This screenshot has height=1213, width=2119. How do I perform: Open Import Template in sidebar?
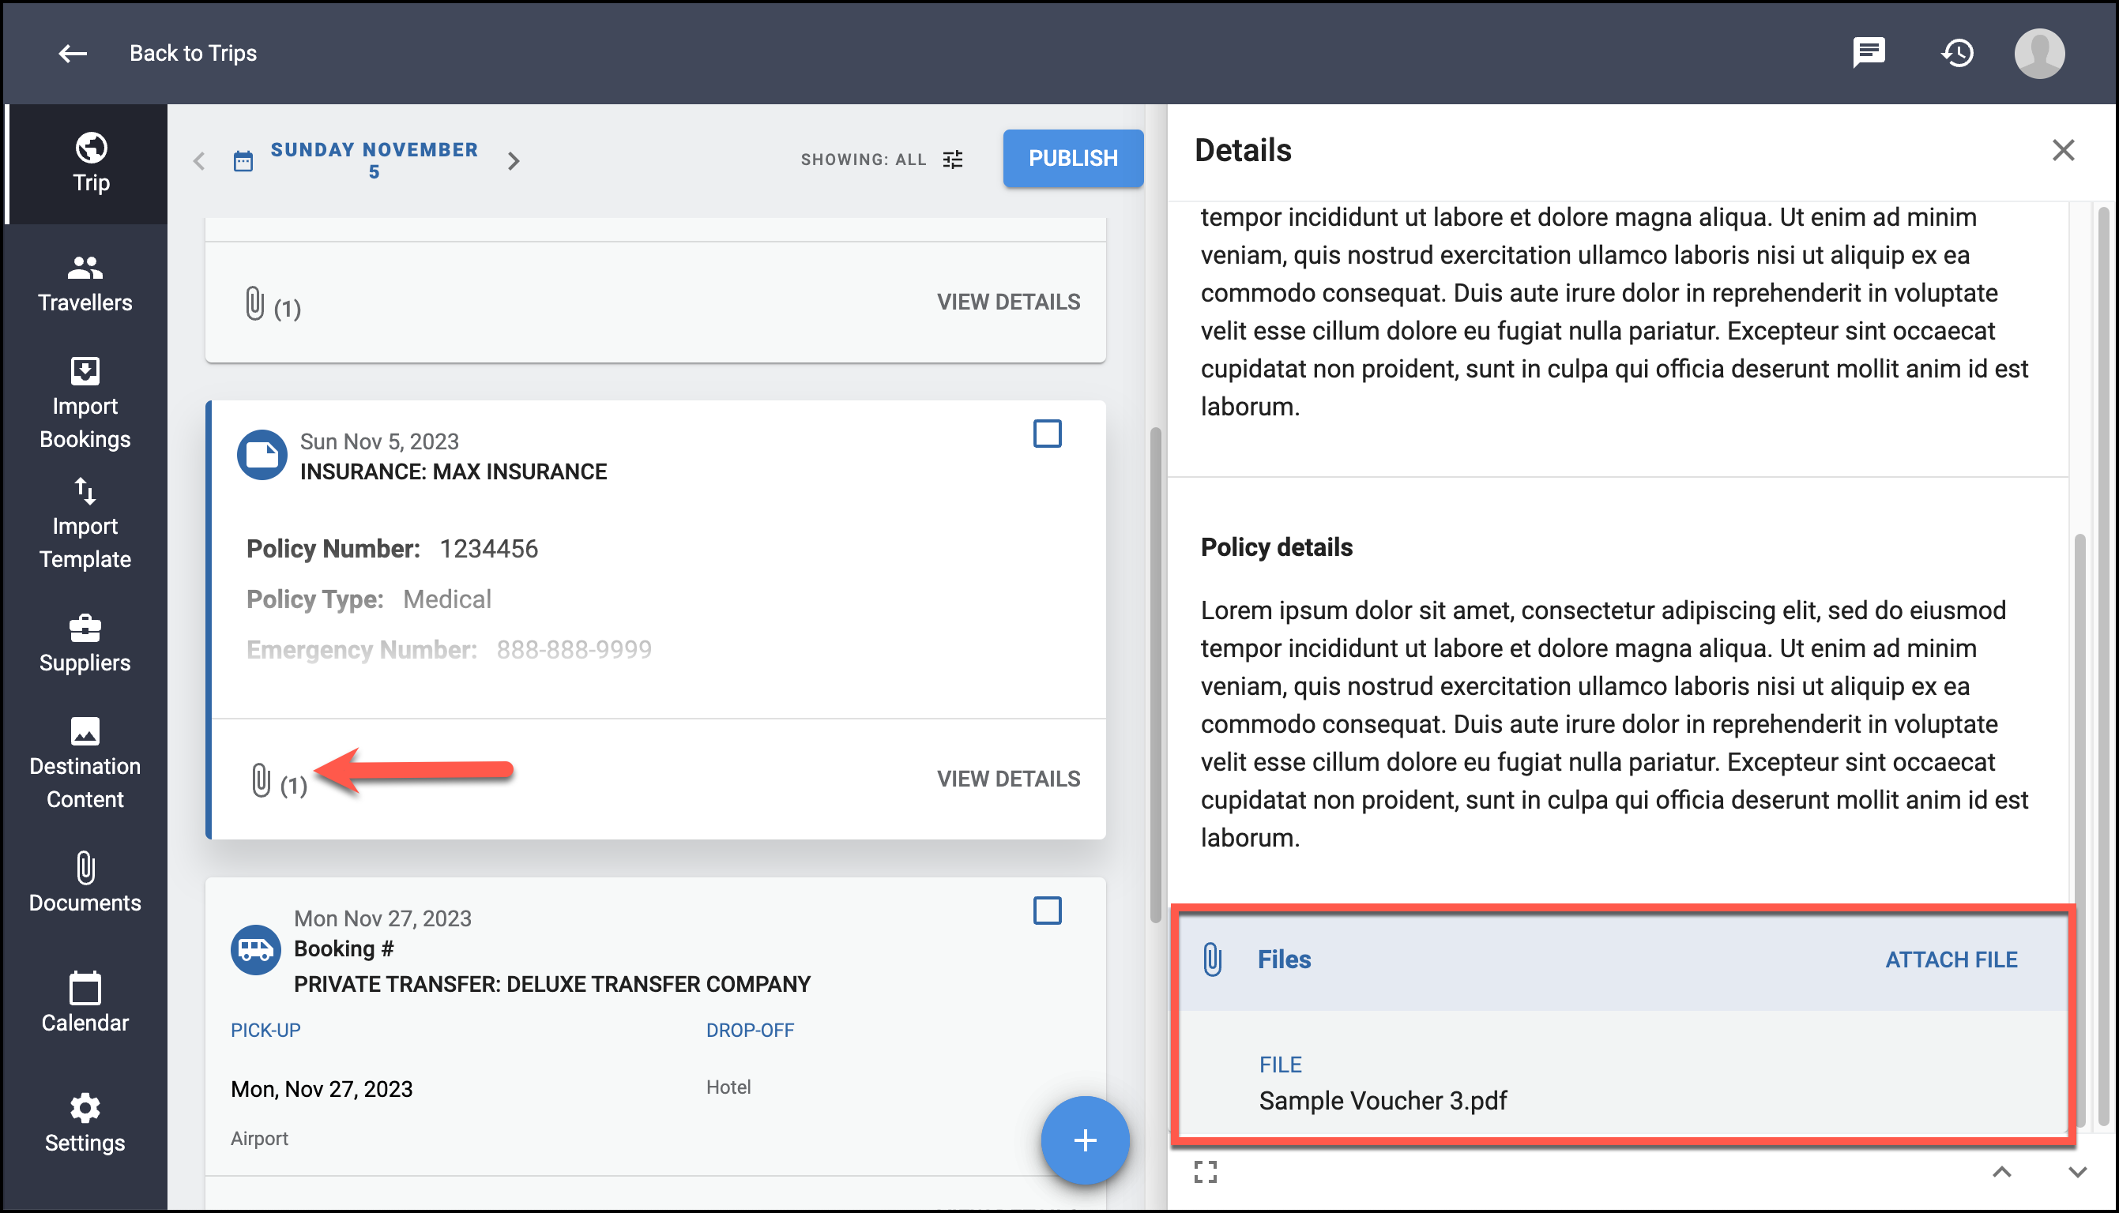click(85, 524)
